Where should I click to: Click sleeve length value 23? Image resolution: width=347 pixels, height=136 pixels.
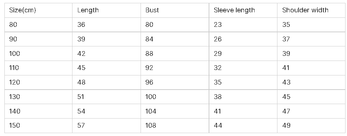click(243, 25)
